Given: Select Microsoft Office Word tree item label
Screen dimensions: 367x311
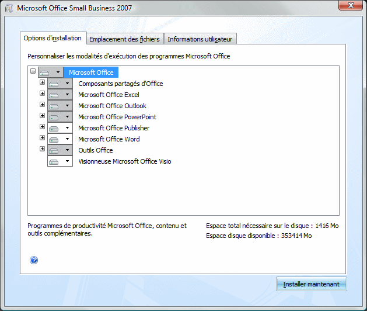Looking at the screenshot, I should [109, 139].
